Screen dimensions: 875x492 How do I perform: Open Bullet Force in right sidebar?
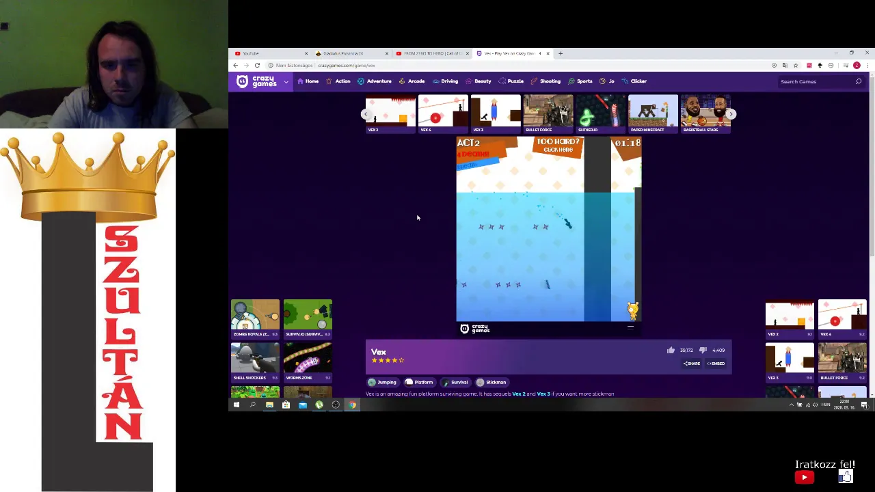coord(842,362)
